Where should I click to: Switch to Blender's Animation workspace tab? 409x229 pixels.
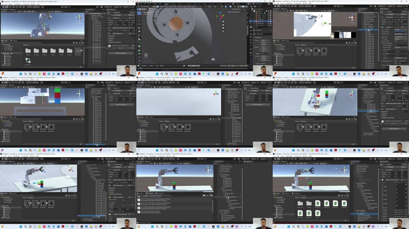pos(212,4)
